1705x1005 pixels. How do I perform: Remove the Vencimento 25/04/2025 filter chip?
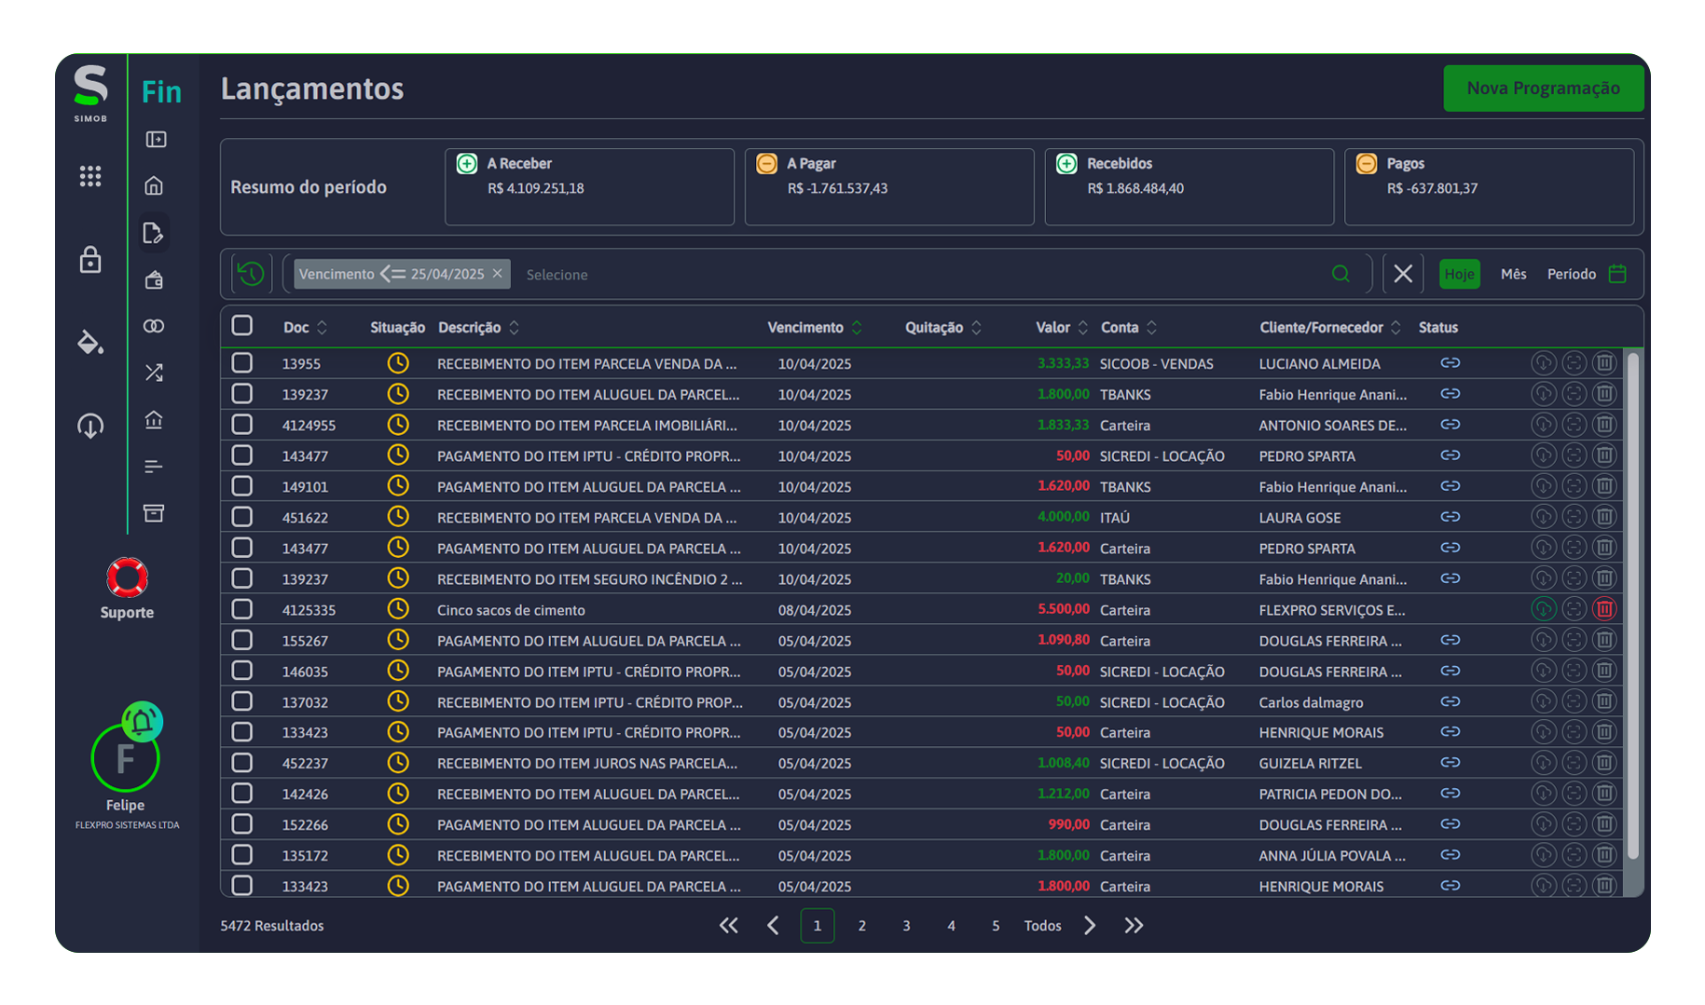click(x=498, y=273)
